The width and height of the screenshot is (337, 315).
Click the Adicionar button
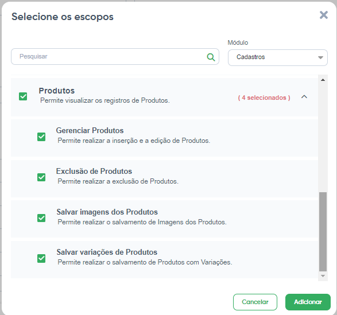click(x=308, y=302)
